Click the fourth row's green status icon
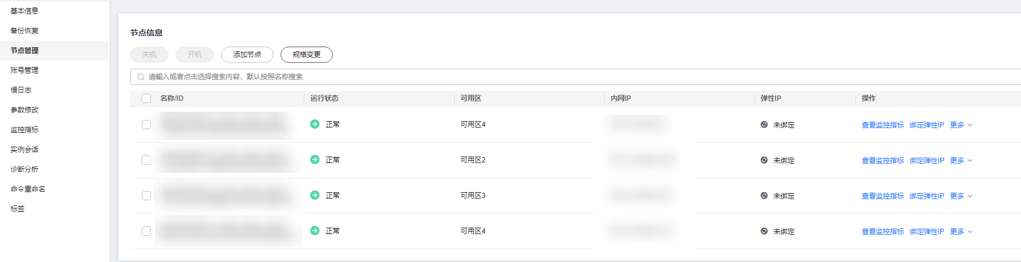Viewport: 1021px width, 262px height. coord(315,231)
